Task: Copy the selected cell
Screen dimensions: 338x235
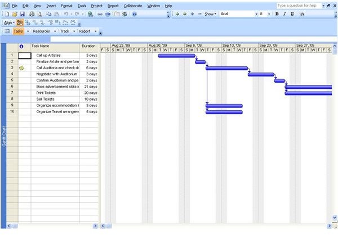Action: [48, 14]
